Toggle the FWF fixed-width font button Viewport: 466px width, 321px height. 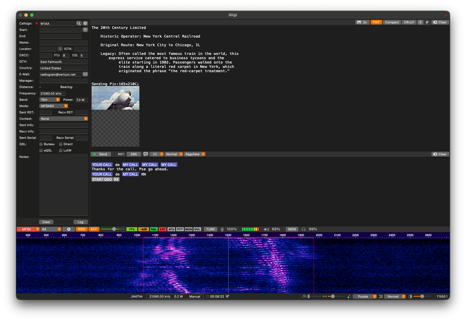[376, 22]
